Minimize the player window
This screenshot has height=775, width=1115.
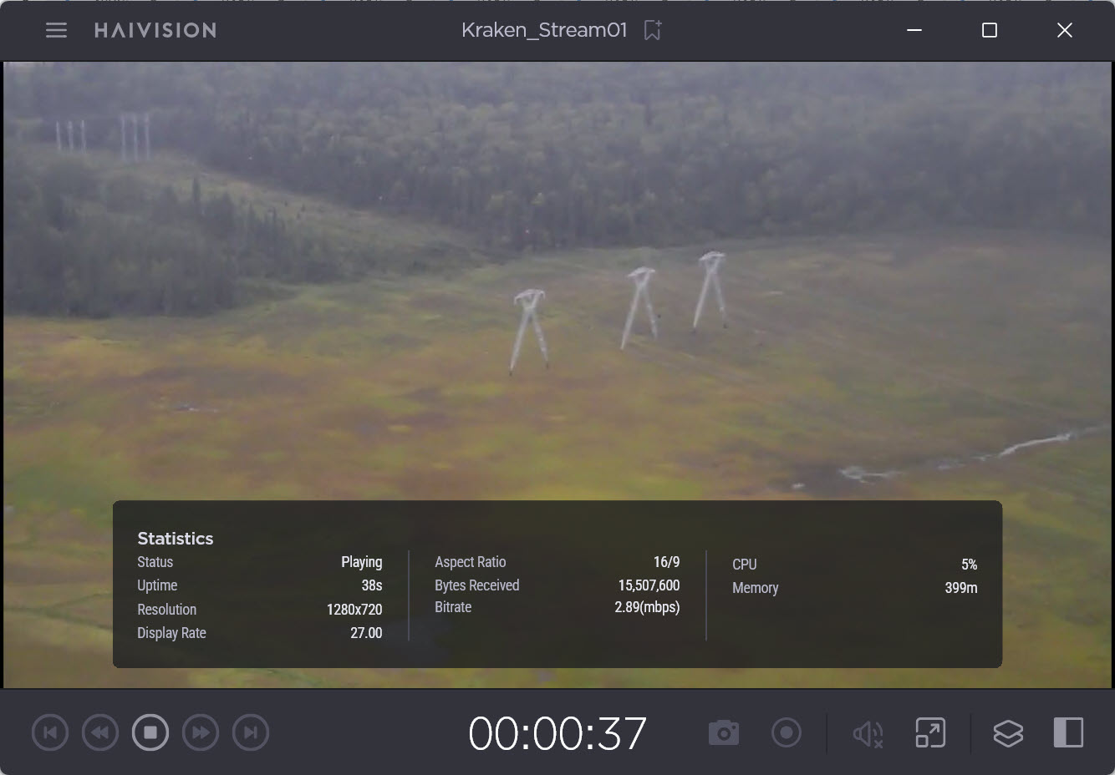[x=914, y=30]
